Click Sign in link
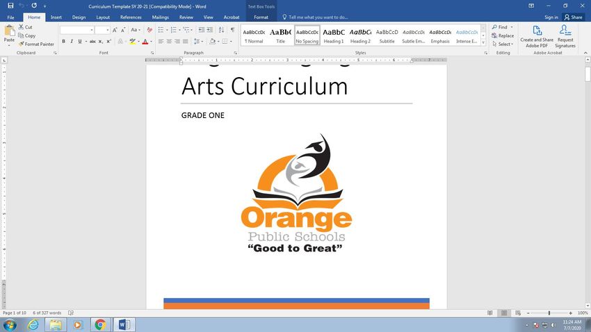 click(551, 17)
